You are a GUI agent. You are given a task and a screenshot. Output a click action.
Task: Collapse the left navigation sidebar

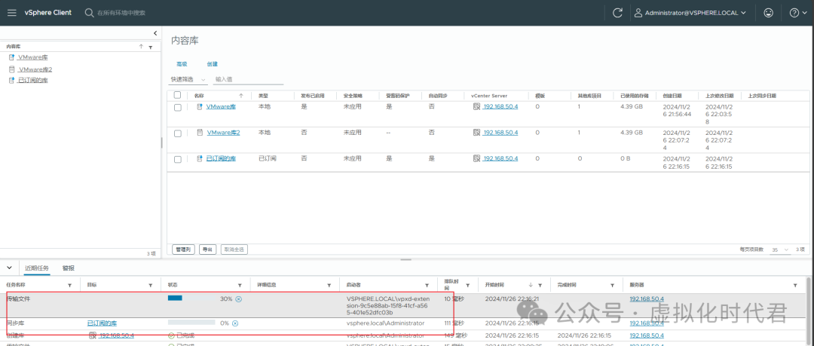155,33
